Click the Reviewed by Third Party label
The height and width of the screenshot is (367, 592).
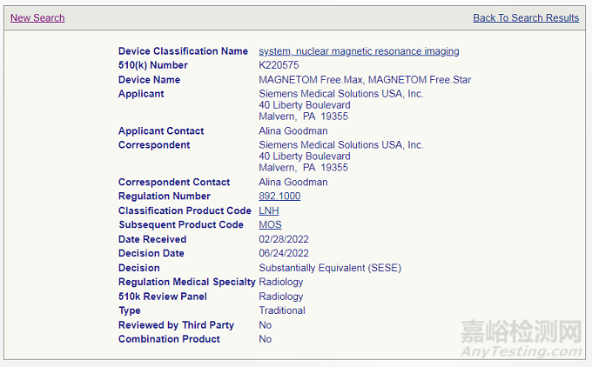pos(176,325)
